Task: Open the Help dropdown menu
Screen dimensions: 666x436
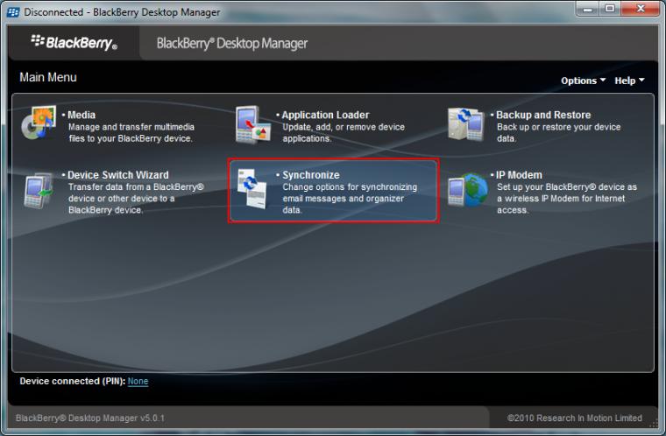Action: coord(629,81)
